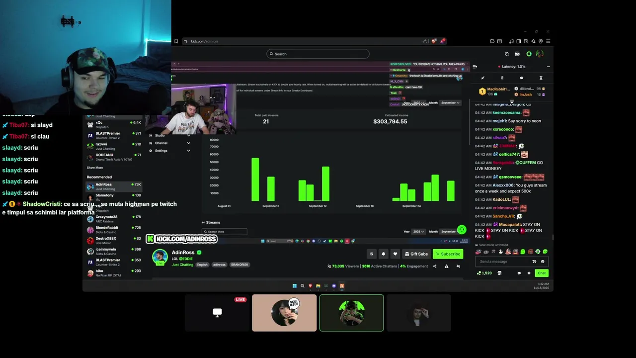
Task: Click the Kick search field
Action: point(318,54)
